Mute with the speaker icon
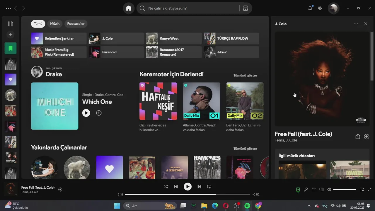This screenshot has height=211, width=375. pyautogui.click(x=329, y=190)
